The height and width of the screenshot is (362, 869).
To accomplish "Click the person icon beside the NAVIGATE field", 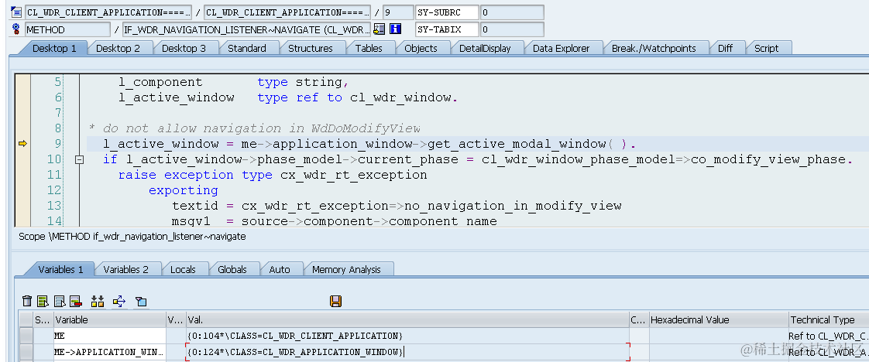I will [379, 29].
